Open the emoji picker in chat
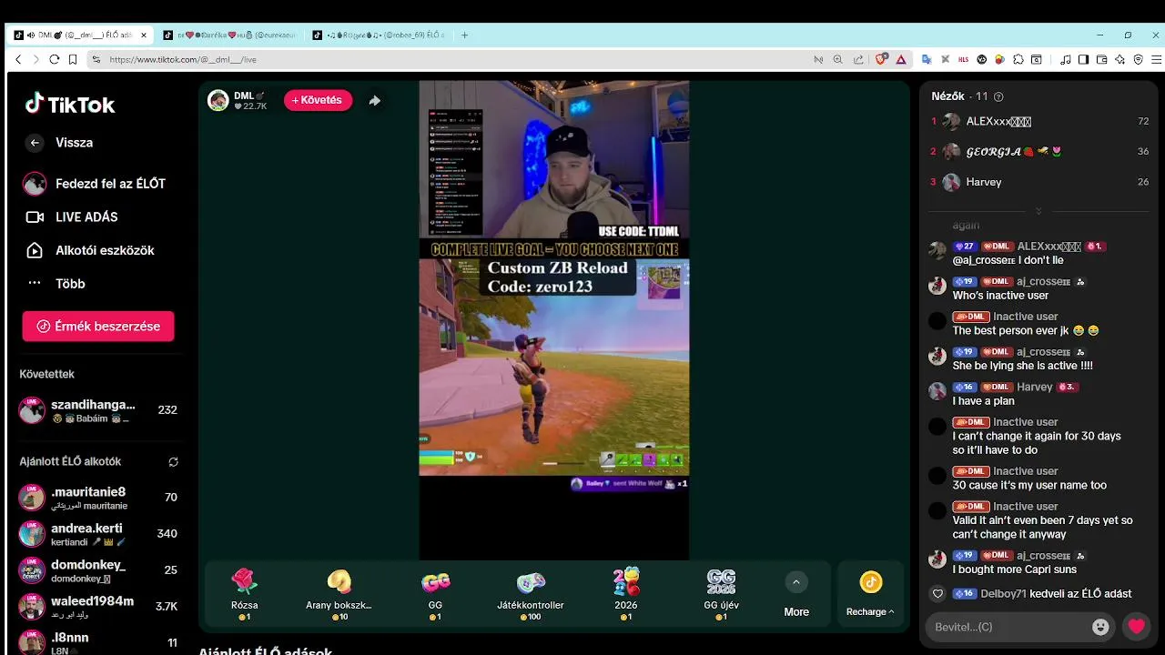The height and width of the screenshot is (655, 1165). (1100, 627)
